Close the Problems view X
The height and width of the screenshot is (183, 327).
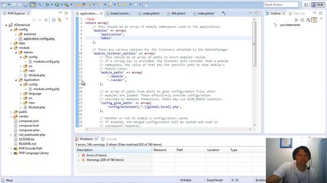96,139
